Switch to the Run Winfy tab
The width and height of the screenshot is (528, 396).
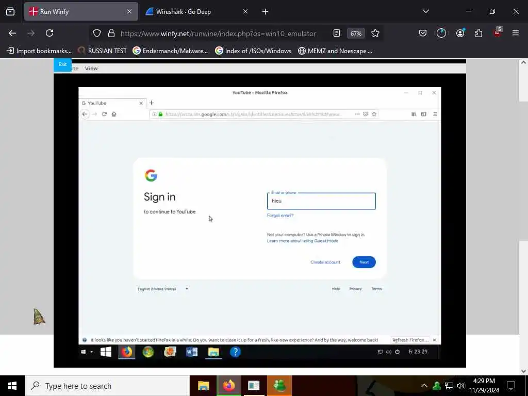[81, 11]
